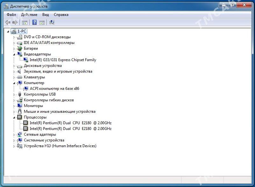This screenshot has height=187, width=255.
Task: Expand the Сетевые адаптеры node
Action: [x=14, y=135]
